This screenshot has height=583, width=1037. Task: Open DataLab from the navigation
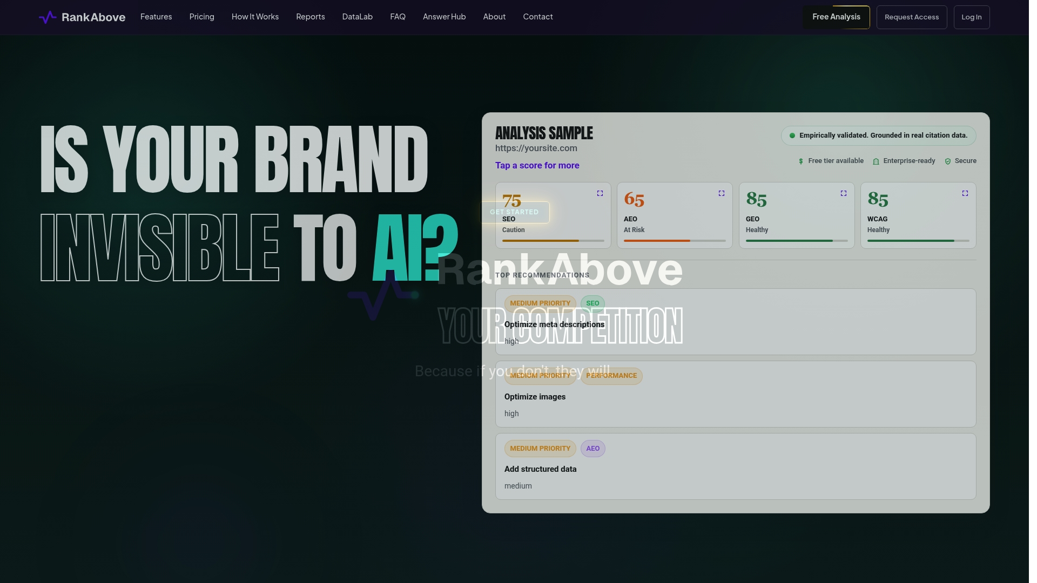pyautogui.click(x=358, y=17)
